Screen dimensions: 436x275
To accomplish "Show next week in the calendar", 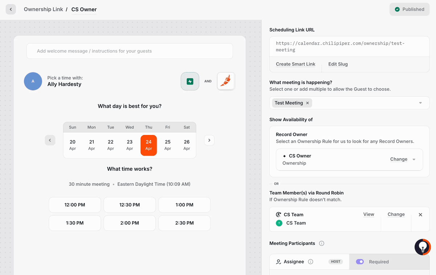I will pyautogui.click(x=209, y=140).
